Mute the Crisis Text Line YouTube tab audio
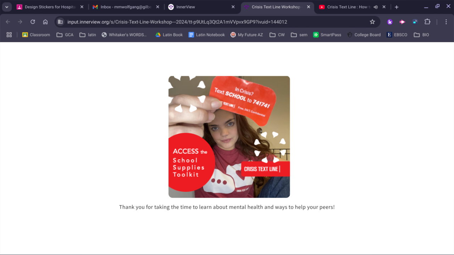Viewport: 454px width, 255px height. [x=376, y=7]
